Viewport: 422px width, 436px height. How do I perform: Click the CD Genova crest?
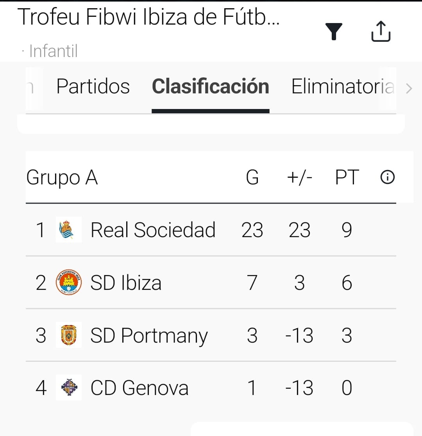[x=69, y=388]
